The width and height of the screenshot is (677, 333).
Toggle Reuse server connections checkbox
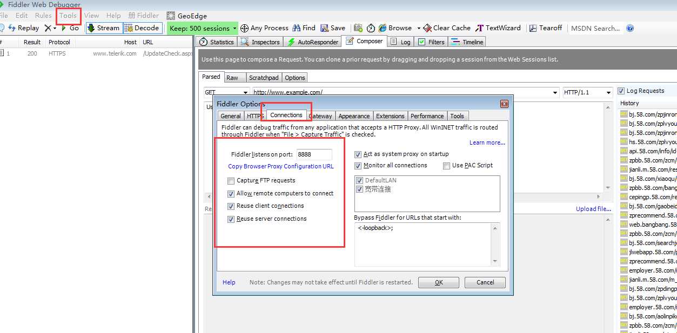(x=231, y=219)
